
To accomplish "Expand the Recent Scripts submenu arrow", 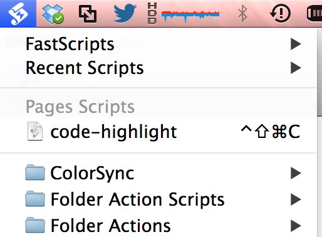I will click(296, 68).
